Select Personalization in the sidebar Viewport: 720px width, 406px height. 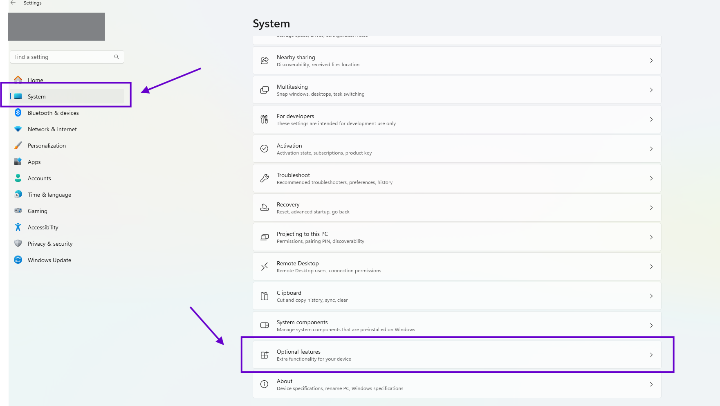pos(47,145)
